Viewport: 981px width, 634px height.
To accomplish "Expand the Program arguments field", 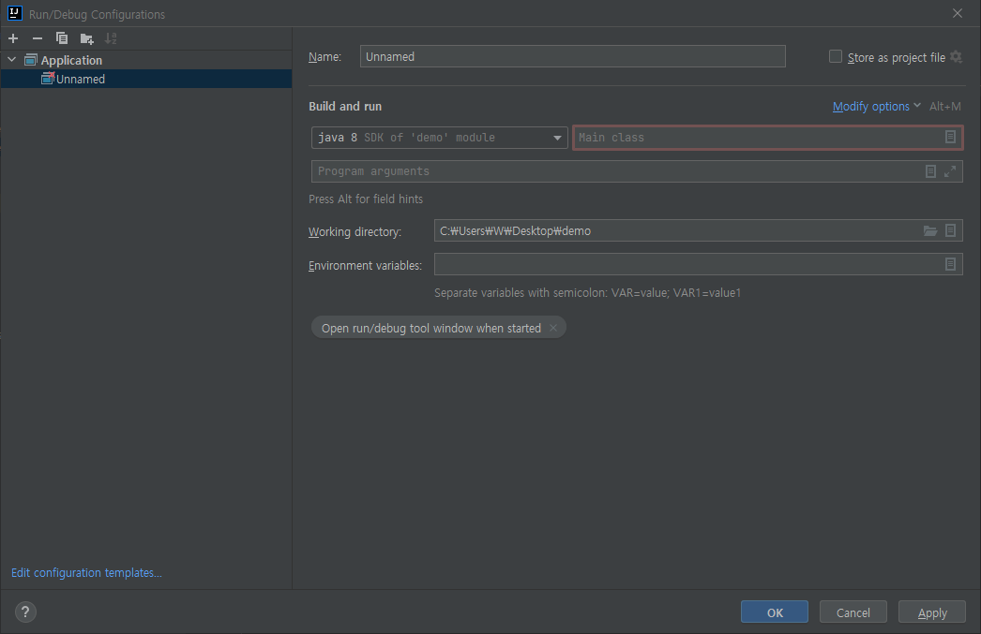I will click(950, 171).
